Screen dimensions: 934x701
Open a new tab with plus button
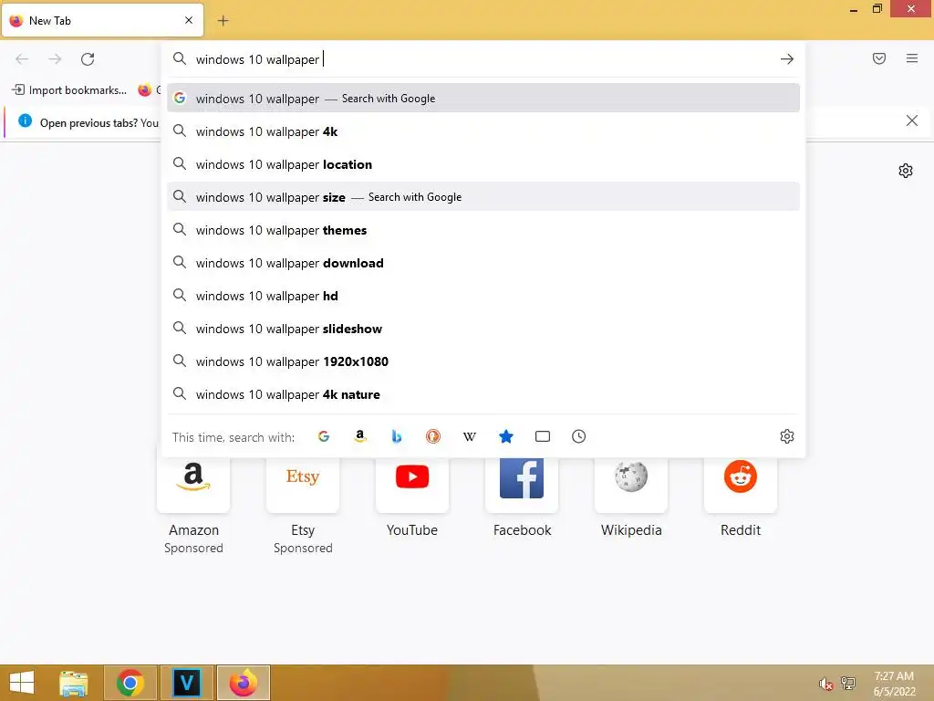pyautogui.click(x=223, y=21)
